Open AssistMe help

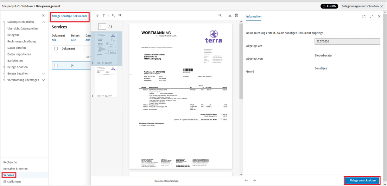pos(329,6)
